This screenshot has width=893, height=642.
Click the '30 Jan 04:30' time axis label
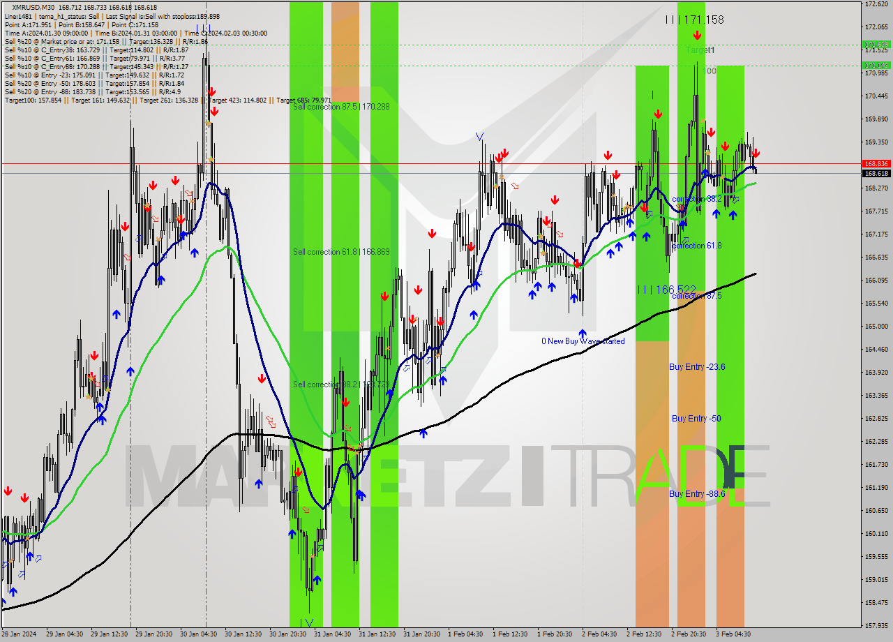(x=197, y=634)
